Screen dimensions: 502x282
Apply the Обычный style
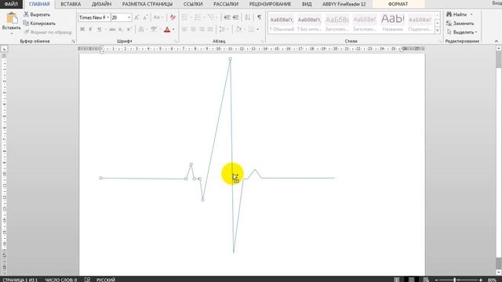[x=282, y=23]
